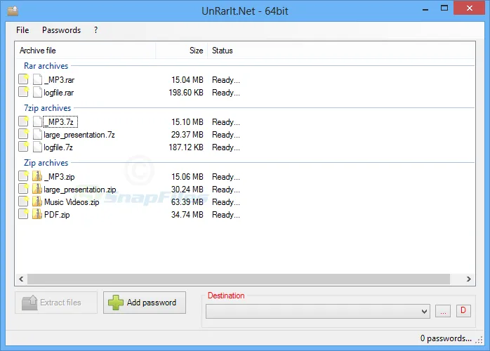Screen dimensions: 490x351
Task: Click the horizontal scrollbar right arrow
Action: point(468,279)
